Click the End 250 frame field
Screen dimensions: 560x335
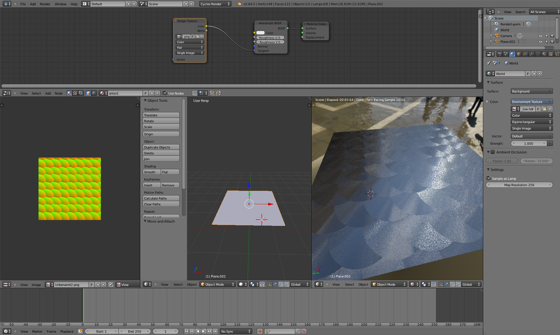tap(134, 331)
